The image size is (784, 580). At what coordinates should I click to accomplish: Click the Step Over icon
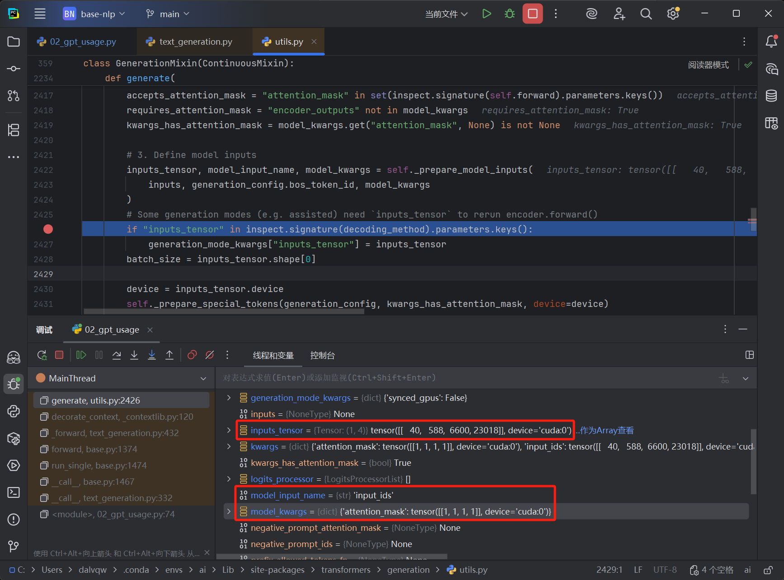[117, 355]
